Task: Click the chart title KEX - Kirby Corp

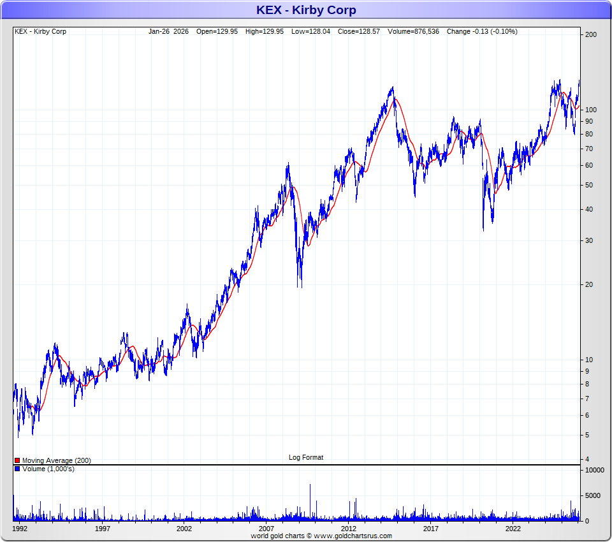Action: pos(306,10)
